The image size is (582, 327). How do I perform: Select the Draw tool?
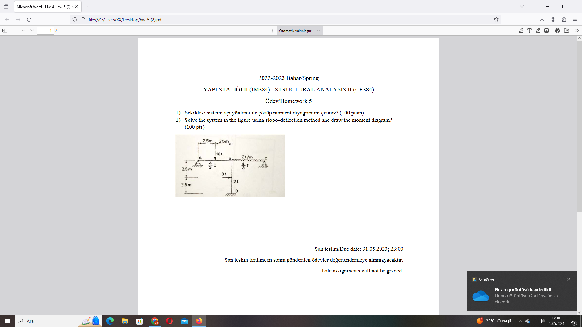[538, 31]
